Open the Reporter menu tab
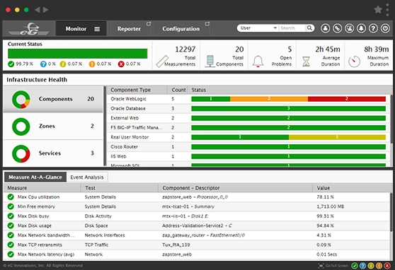This screenshot has width=395, height=270. [x=129, y=29]
